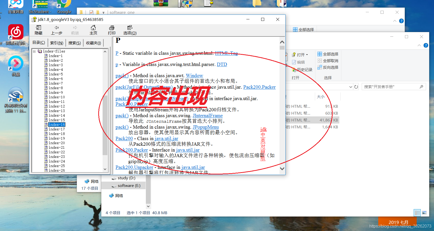Click the Forward (前进) toolbar icon
This screenshot has height=231, width=434.
pyautogui.click(x=75, y=30)
